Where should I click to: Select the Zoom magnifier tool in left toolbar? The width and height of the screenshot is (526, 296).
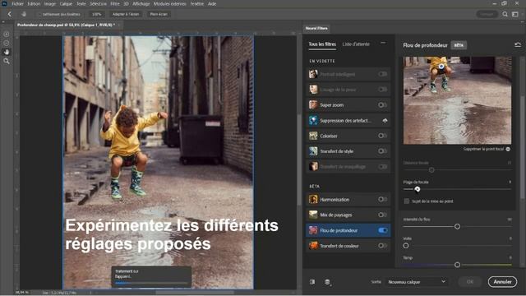click(x=7, y=61)
